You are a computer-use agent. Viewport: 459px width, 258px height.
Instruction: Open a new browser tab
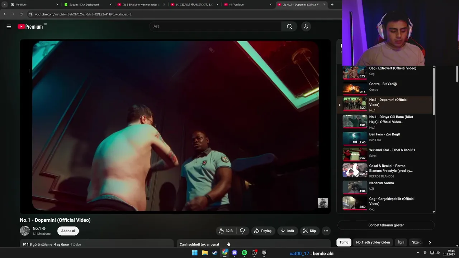point(332,5)
